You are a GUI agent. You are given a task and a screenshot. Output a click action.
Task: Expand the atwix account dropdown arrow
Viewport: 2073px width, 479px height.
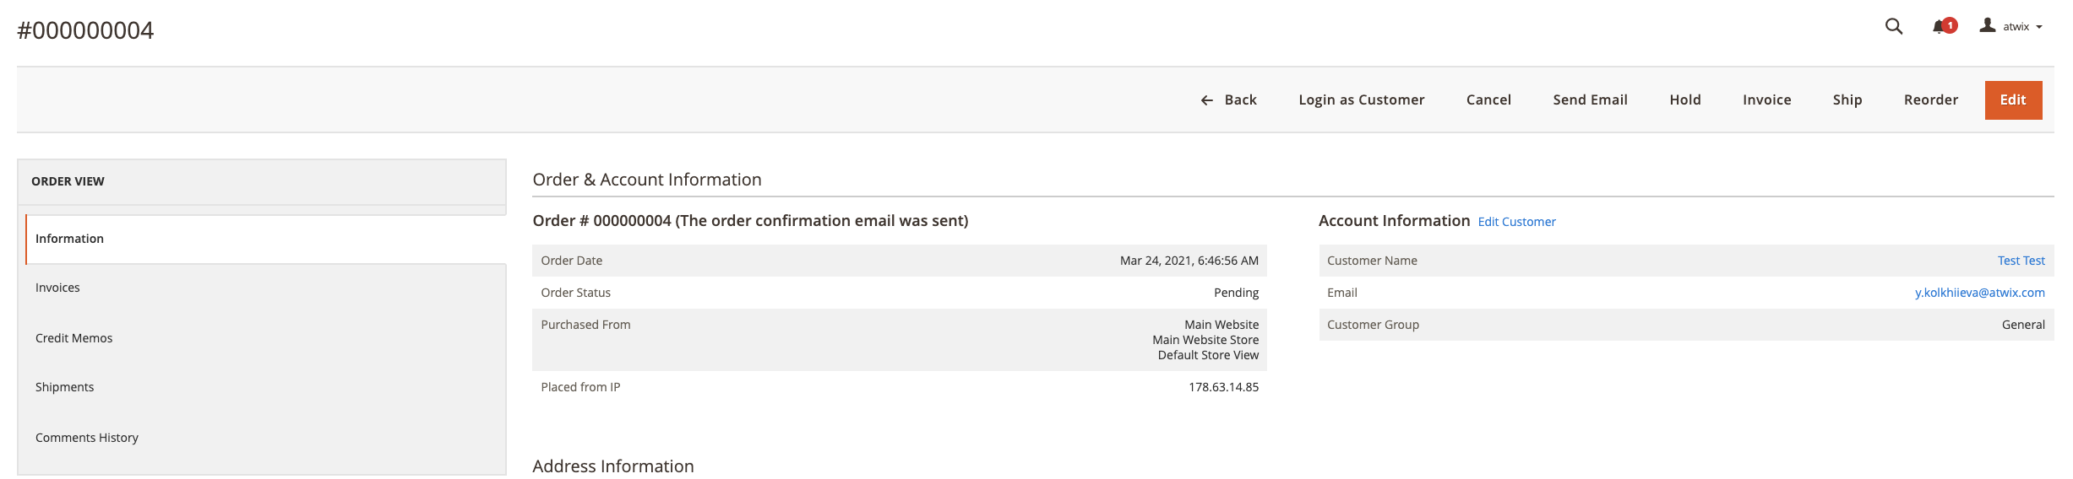2039,27
